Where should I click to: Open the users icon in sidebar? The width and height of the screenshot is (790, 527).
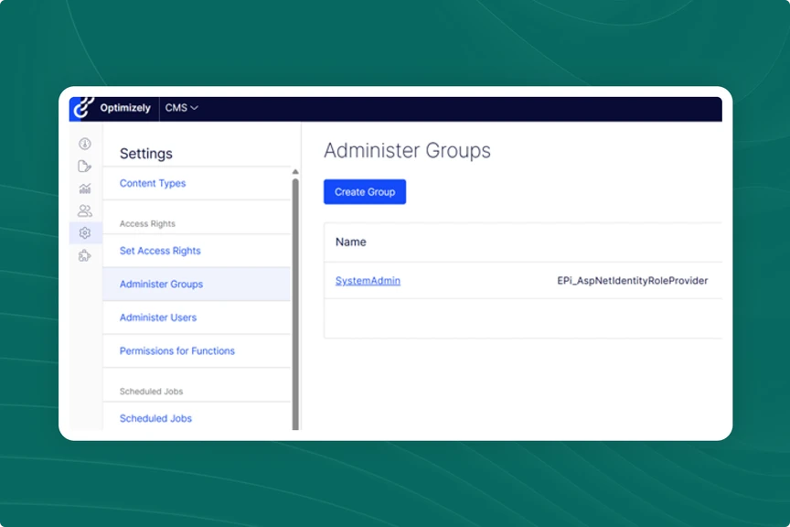click(85, 210)
